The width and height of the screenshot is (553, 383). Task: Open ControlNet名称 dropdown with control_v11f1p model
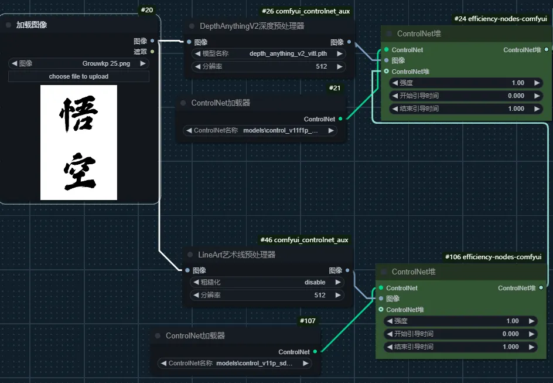(260, 131)
